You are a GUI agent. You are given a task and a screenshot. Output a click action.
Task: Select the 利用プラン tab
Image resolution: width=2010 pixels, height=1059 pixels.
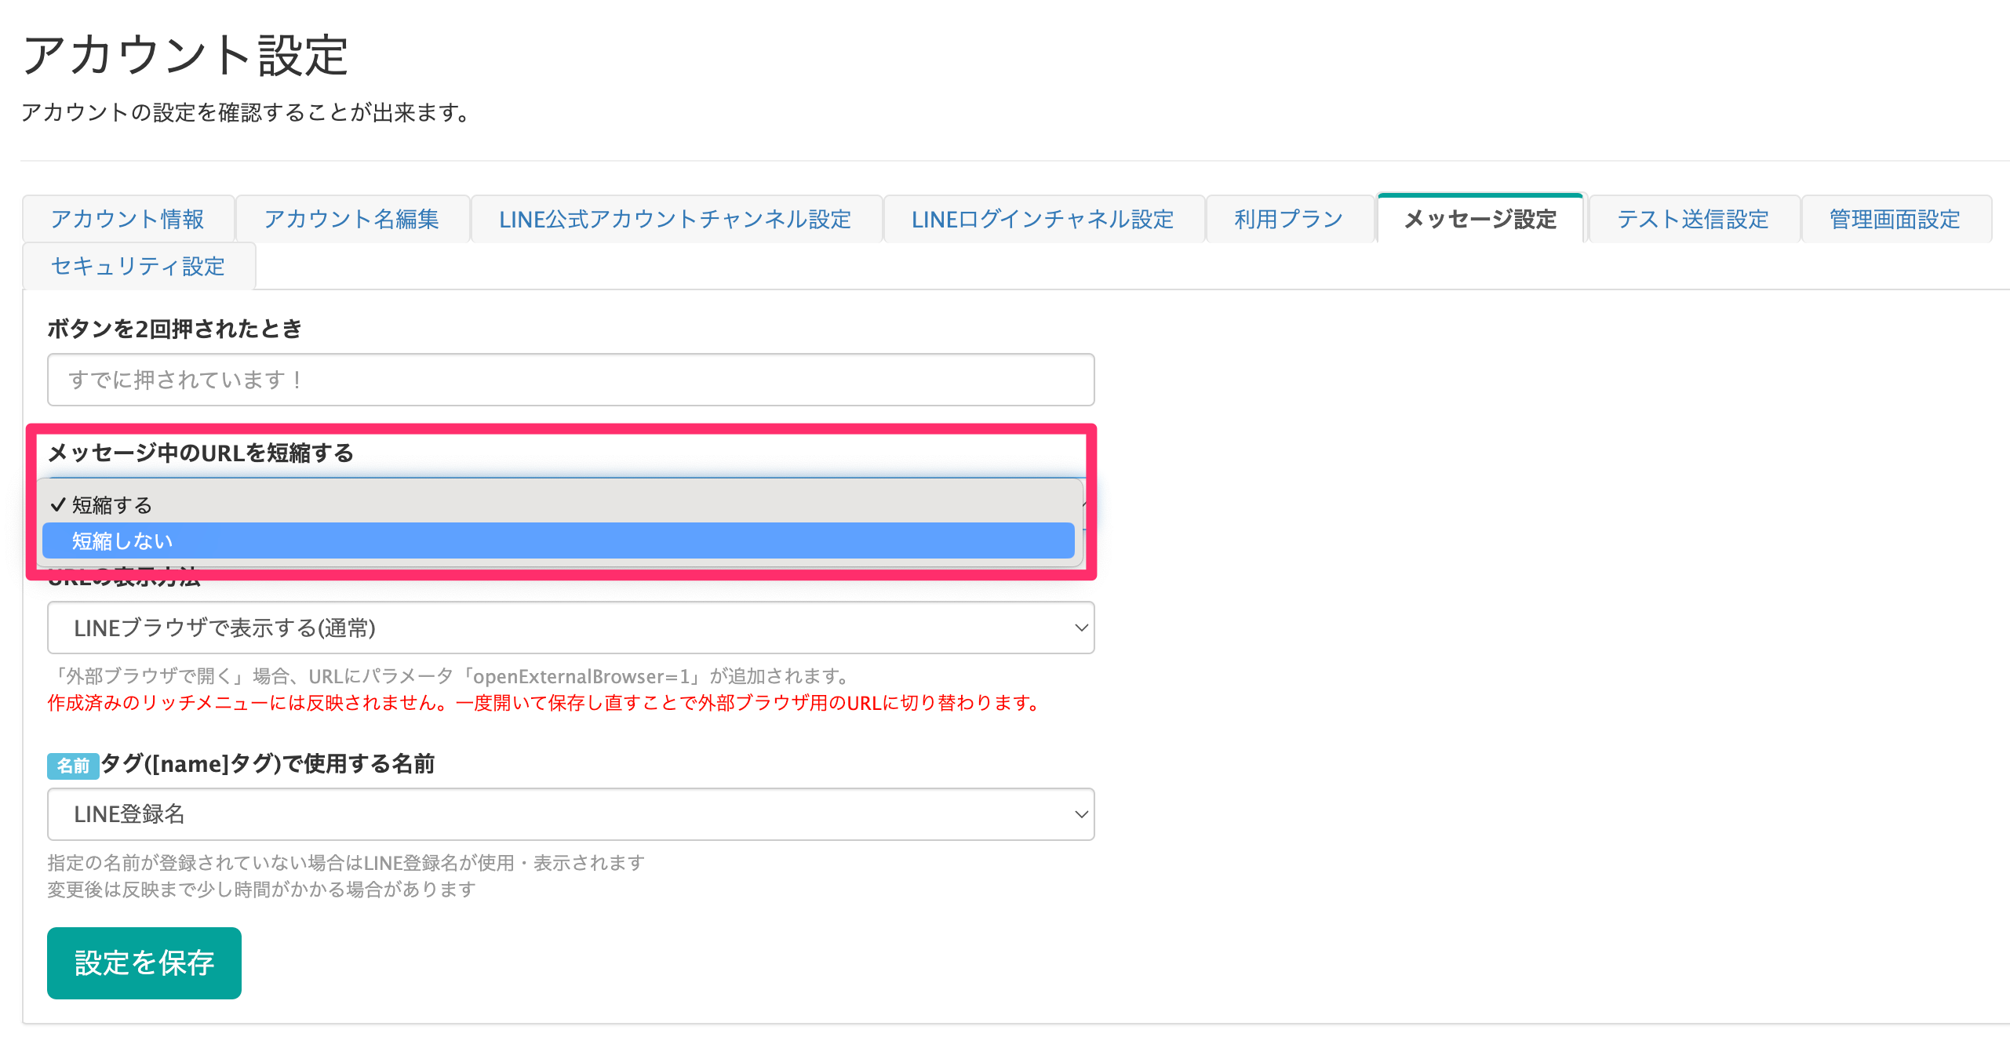point(1289,219)
